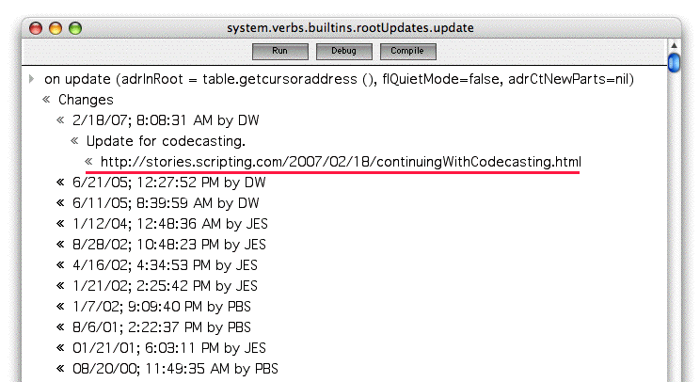Image resolution: width=700 pixels, height=382 pixels.
Task: Click comment marker before the stories.scripting.com URL
Action: coord(88,162)
